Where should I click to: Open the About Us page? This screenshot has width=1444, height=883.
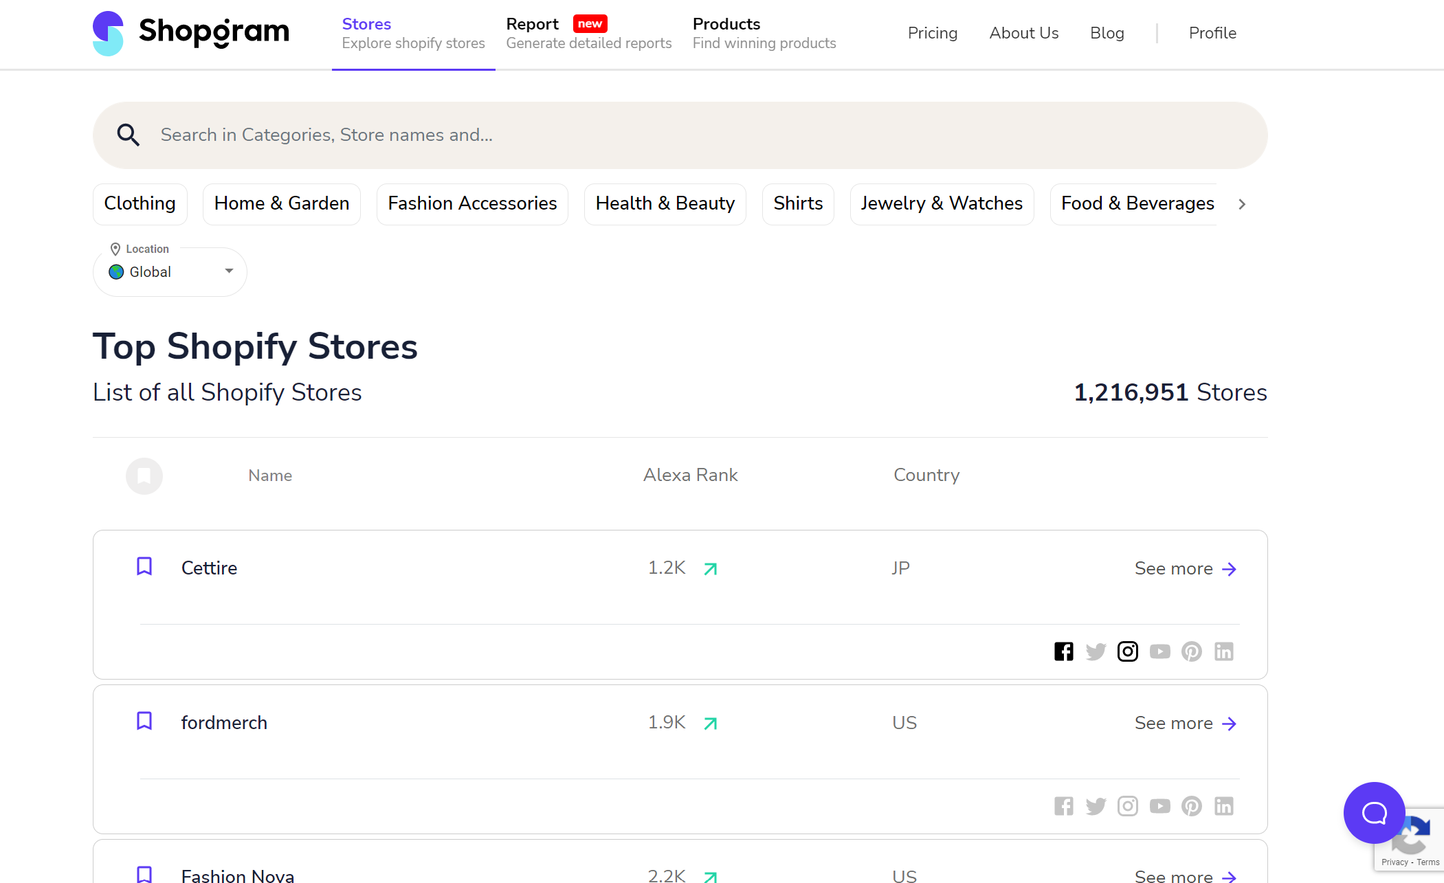[1024, 33]
